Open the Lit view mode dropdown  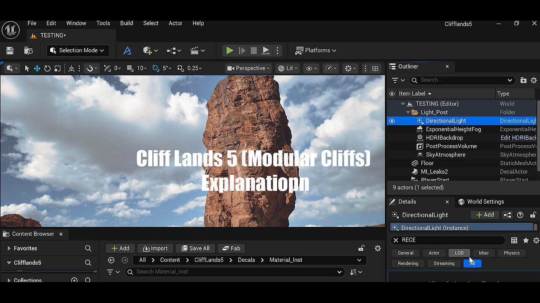pyautogui.click(x=288, y=68)
